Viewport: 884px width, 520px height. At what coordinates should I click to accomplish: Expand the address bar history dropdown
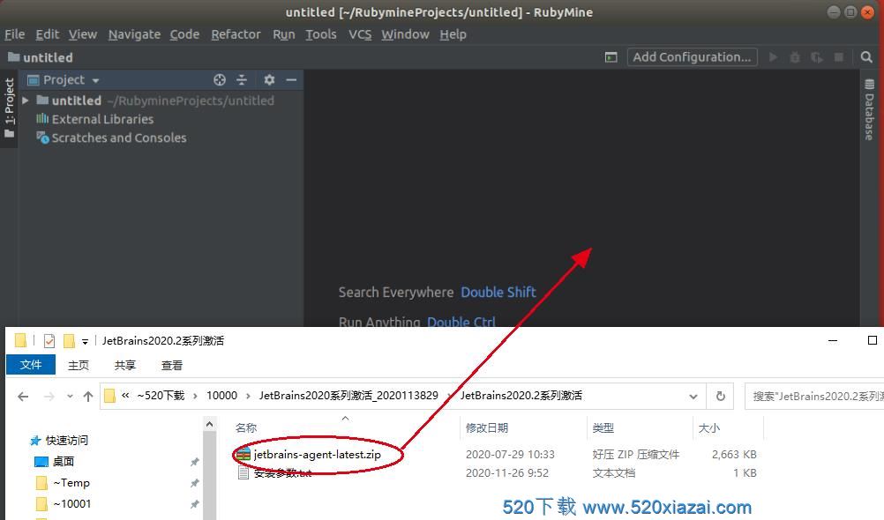[x=693, y=396]
